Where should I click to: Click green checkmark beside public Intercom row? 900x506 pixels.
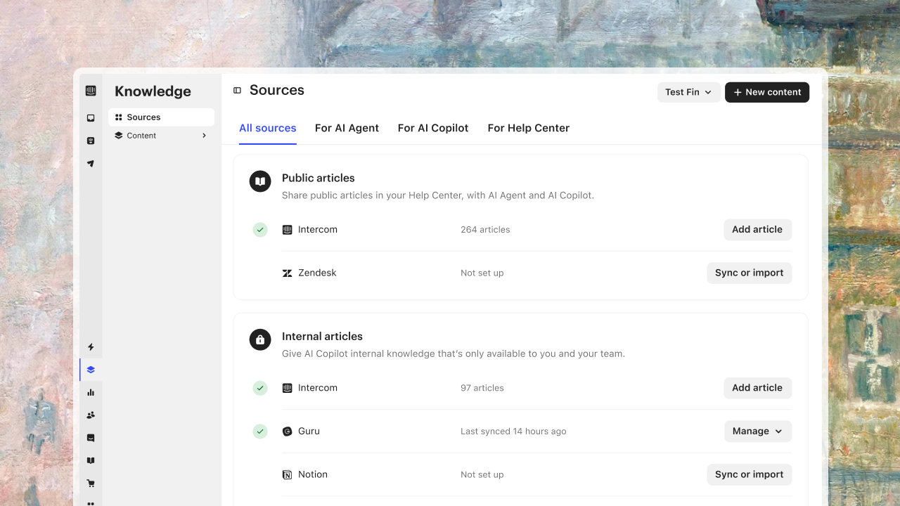point(260,230)
